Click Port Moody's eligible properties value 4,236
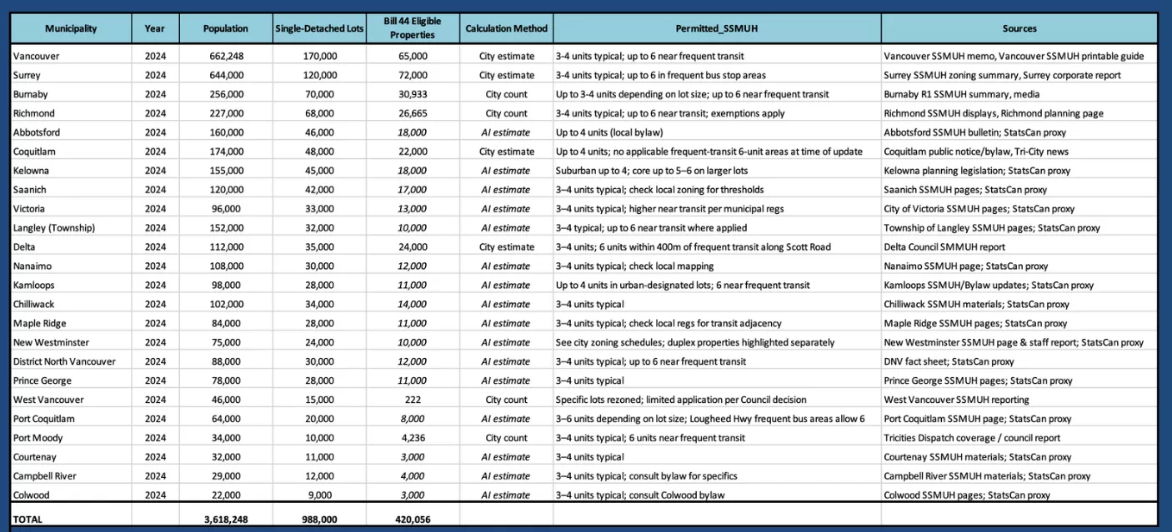The width and height of the screenshot is (1172, 532). click(413, 438)
